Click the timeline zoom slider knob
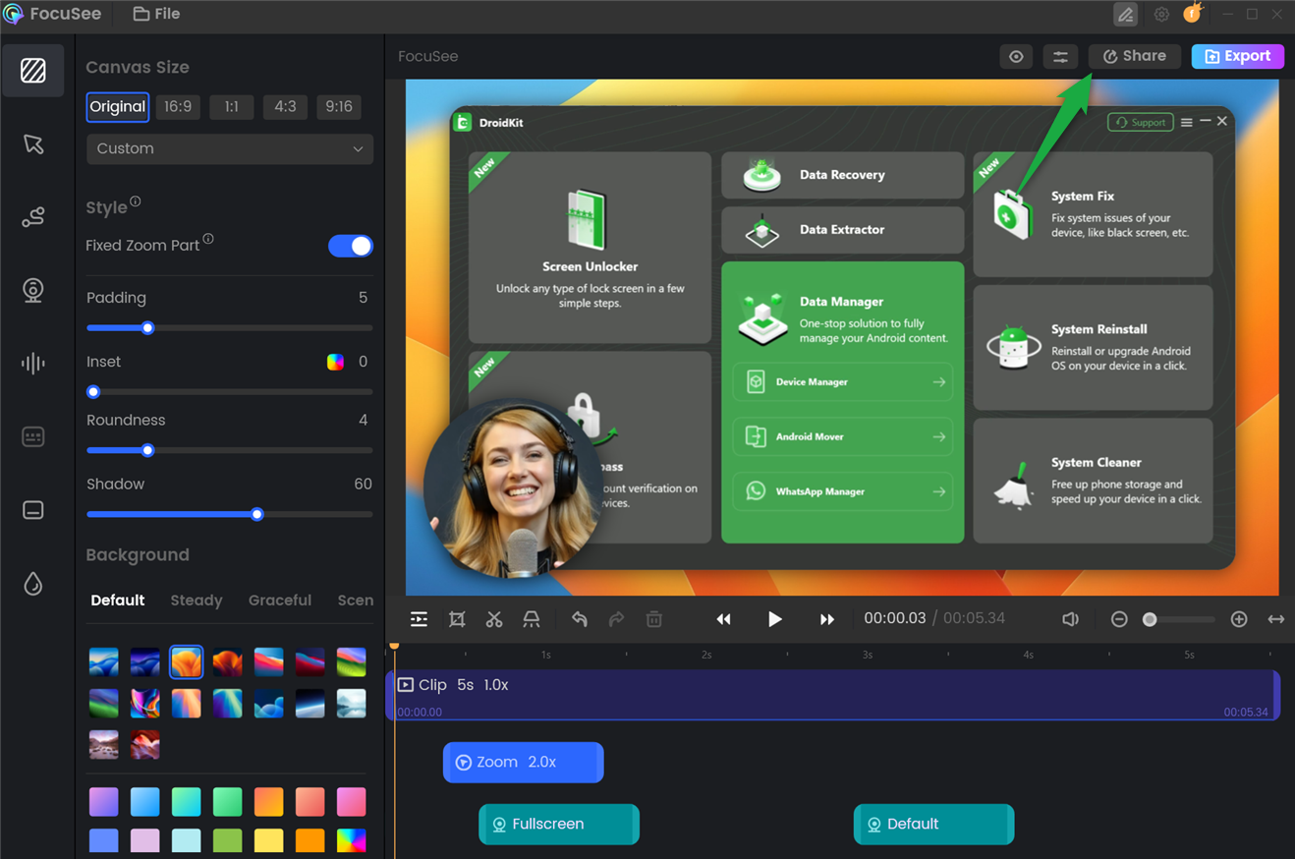1295x859 pixels. (1150, 619)
